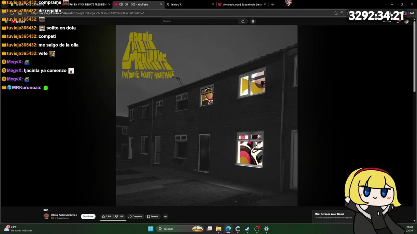Open the Official Arctic Monkeys channel name

pyautogui.click(x=63, y=215)
